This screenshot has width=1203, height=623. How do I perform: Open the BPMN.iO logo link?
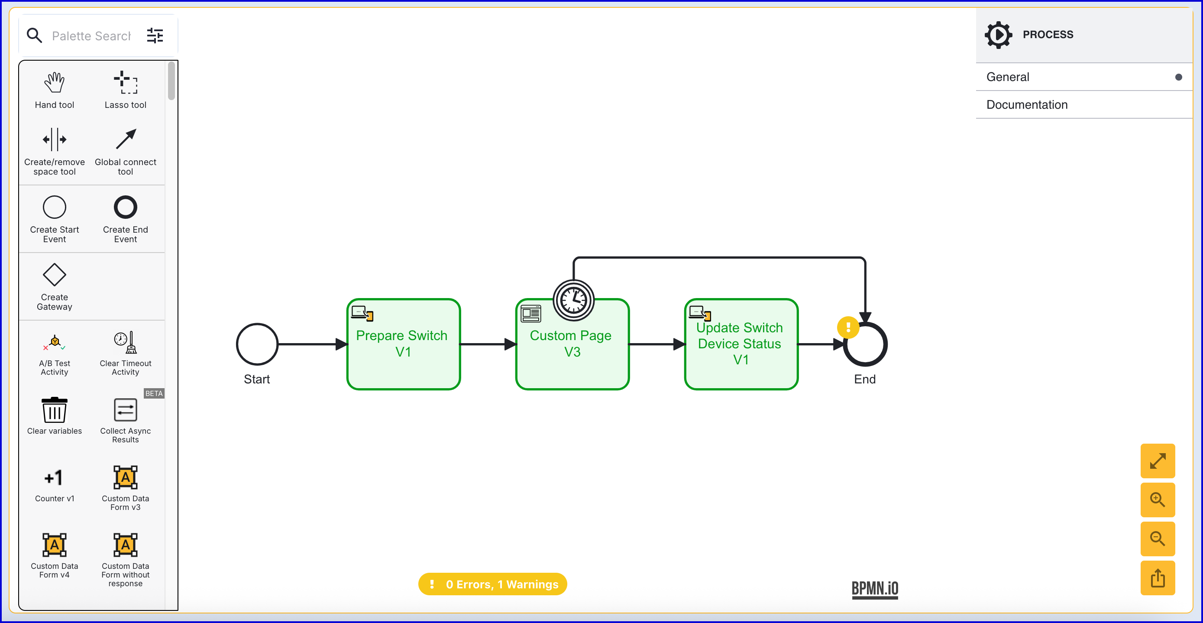pos(875,588)
